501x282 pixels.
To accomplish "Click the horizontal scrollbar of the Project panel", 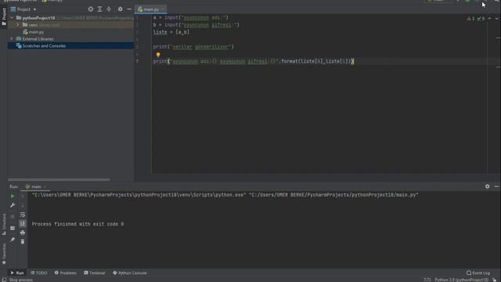I will click(59, 179).
